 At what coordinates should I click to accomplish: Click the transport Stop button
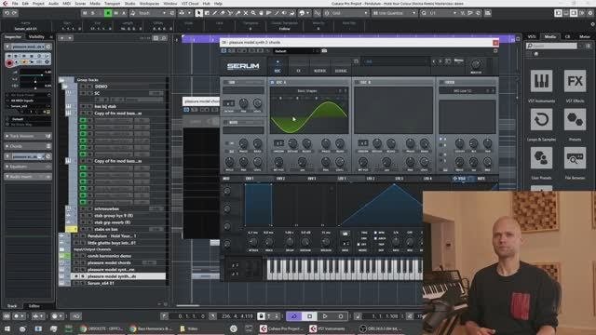(x=309, y=316)
